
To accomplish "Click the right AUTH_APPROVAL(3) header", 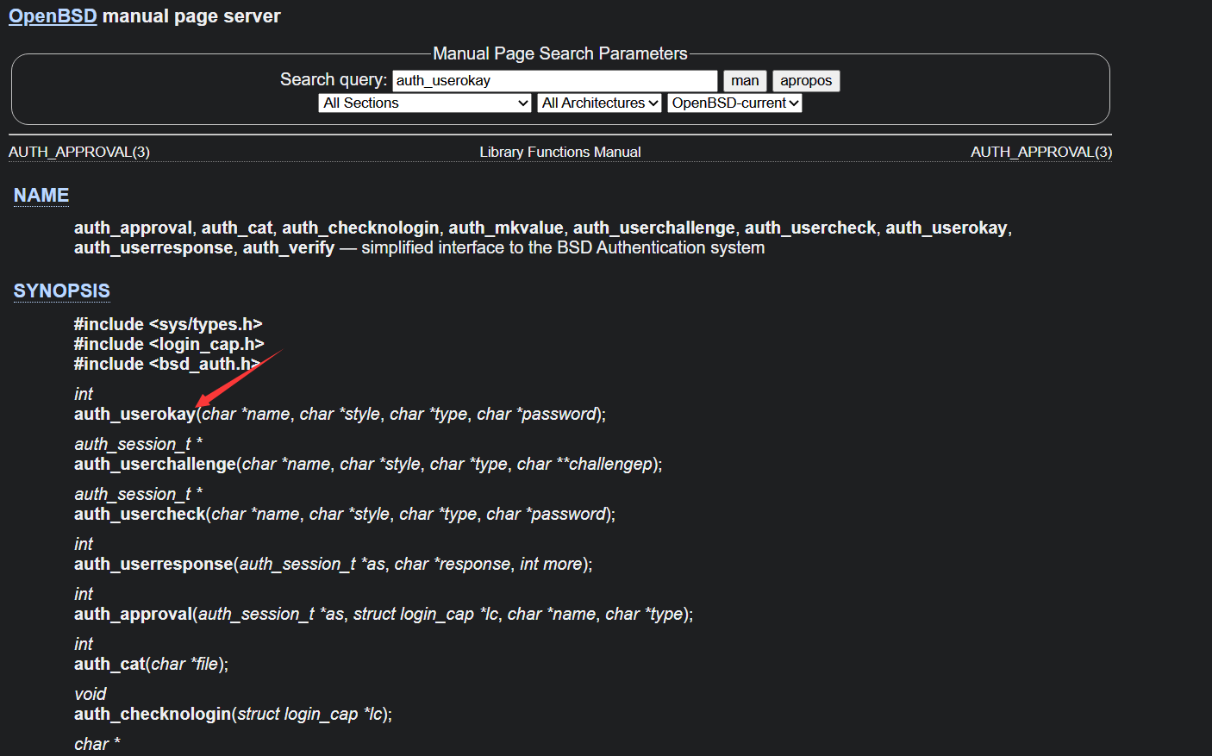I will pyautogui.click(x=1041, y=153).
